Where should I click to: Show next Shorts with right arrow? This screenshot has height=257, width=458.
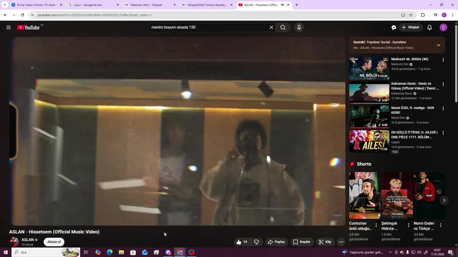click(444, 200)
